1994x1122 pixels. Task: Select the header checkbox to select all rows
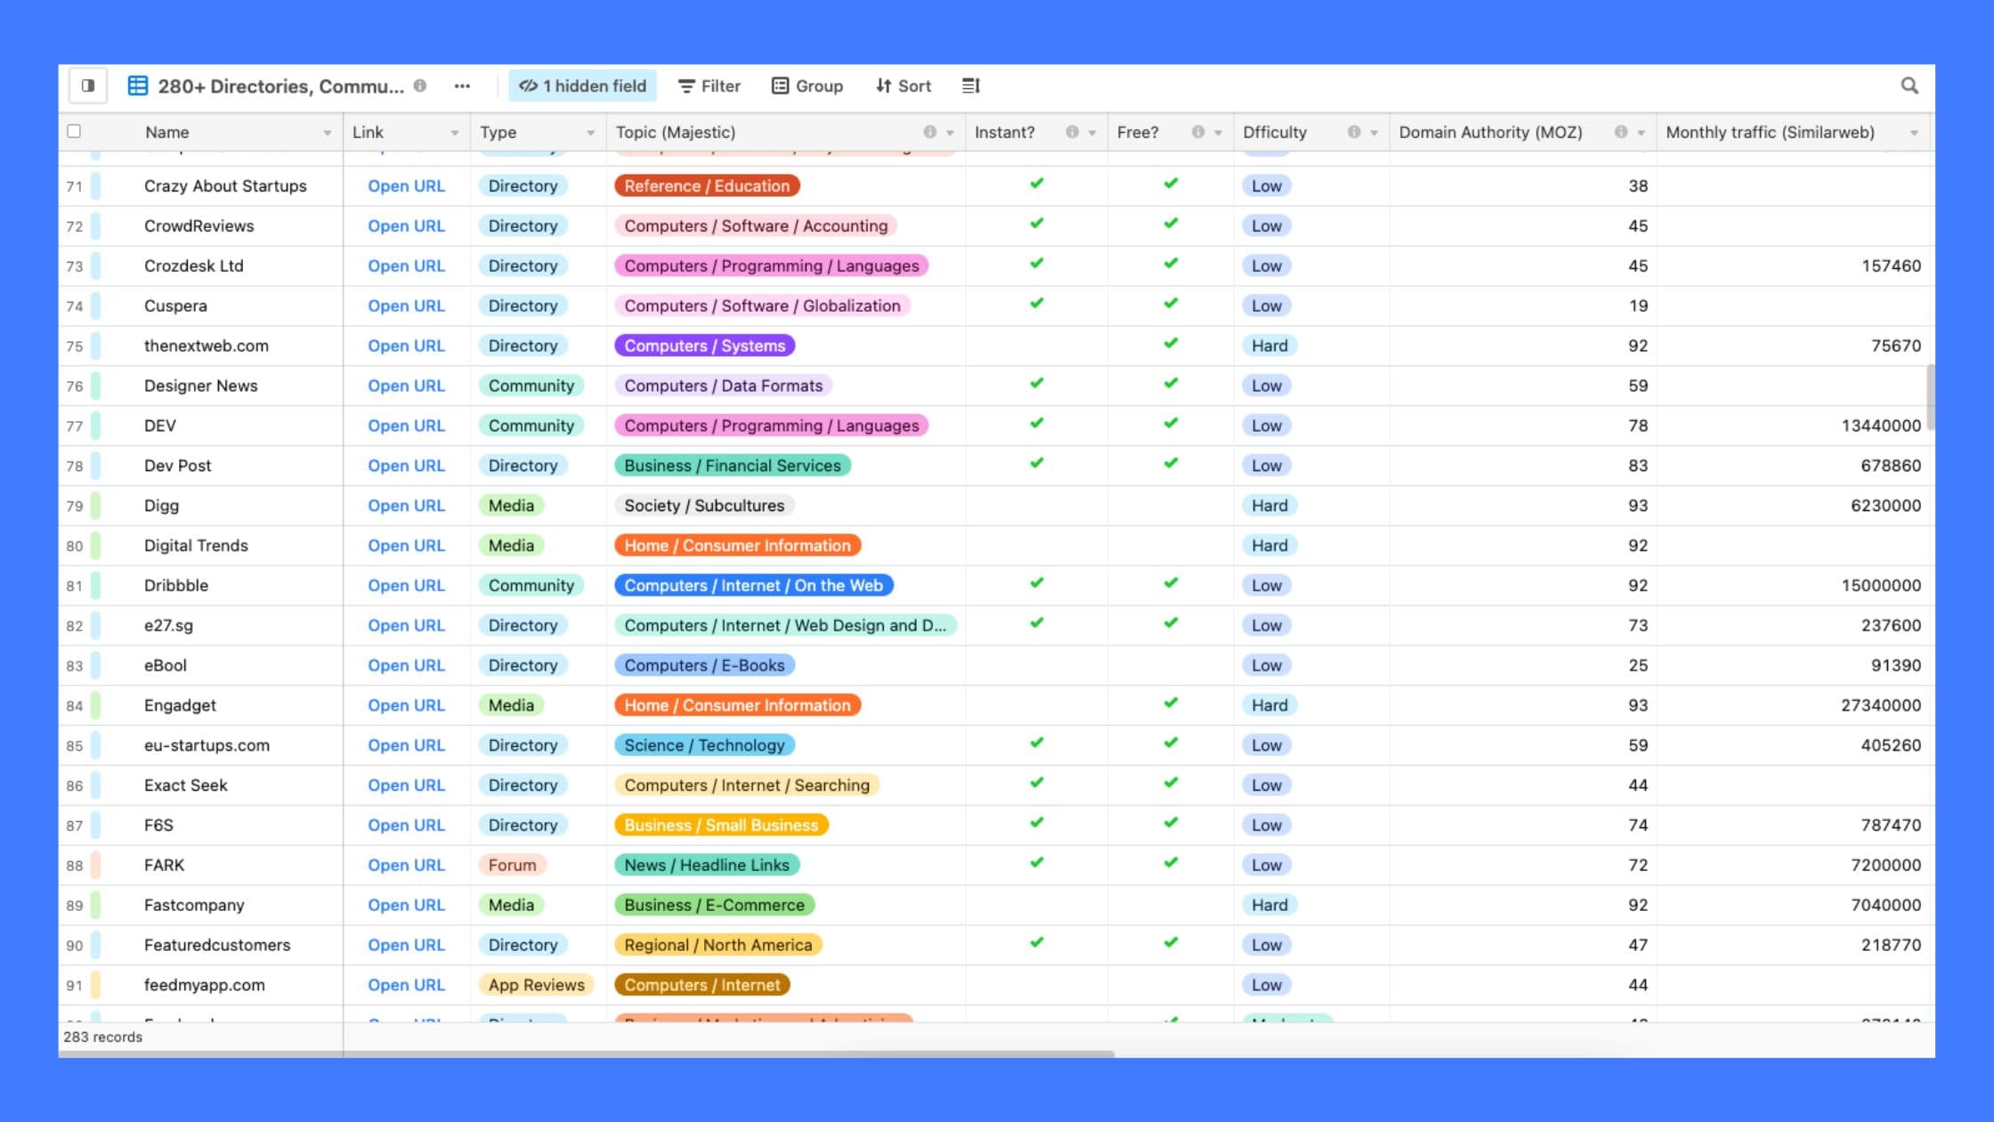click(74, 130)
